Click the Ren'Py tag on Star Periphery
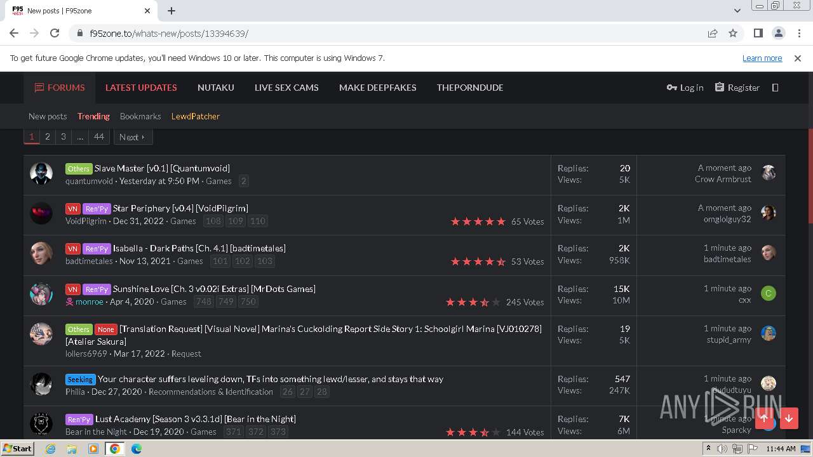 [97, 209]
